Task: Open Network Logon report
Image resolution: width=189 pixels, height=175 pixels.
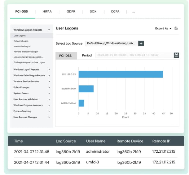Action: tap(21, 41)
